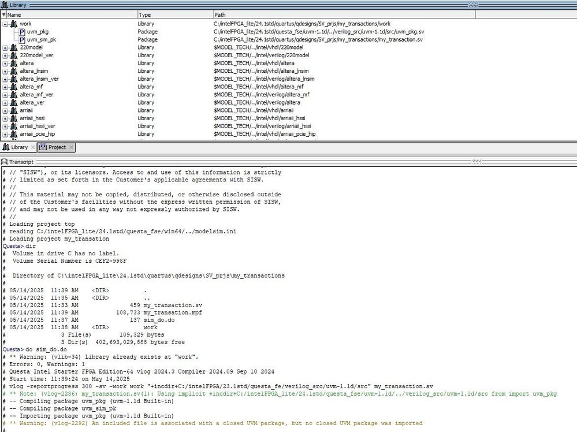Expand the arriaii_hssi library node
The width and height of the screenshot is (577, 432).
(5, 118)
